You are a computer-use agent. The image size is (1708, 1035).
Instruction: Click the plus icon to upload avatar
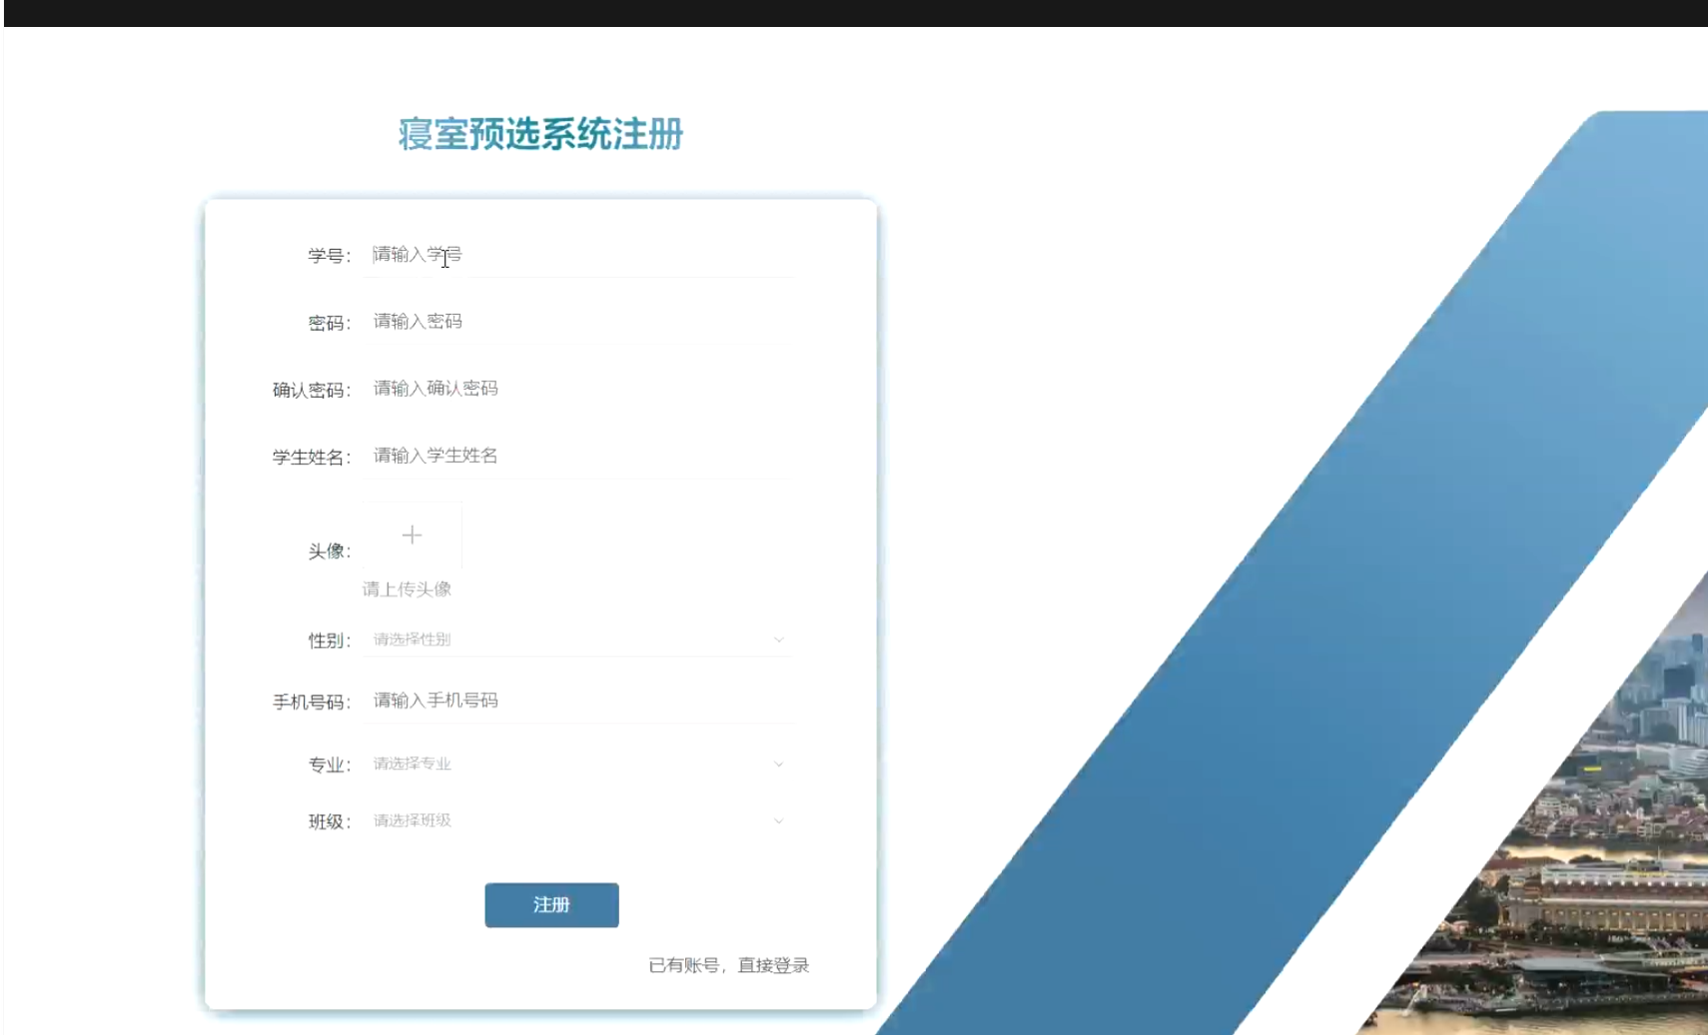(x=412, y=535)
